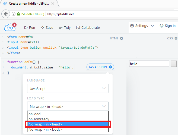Click the Run play icon
Viewport: 178px width, 135px height.
[26, 27]
